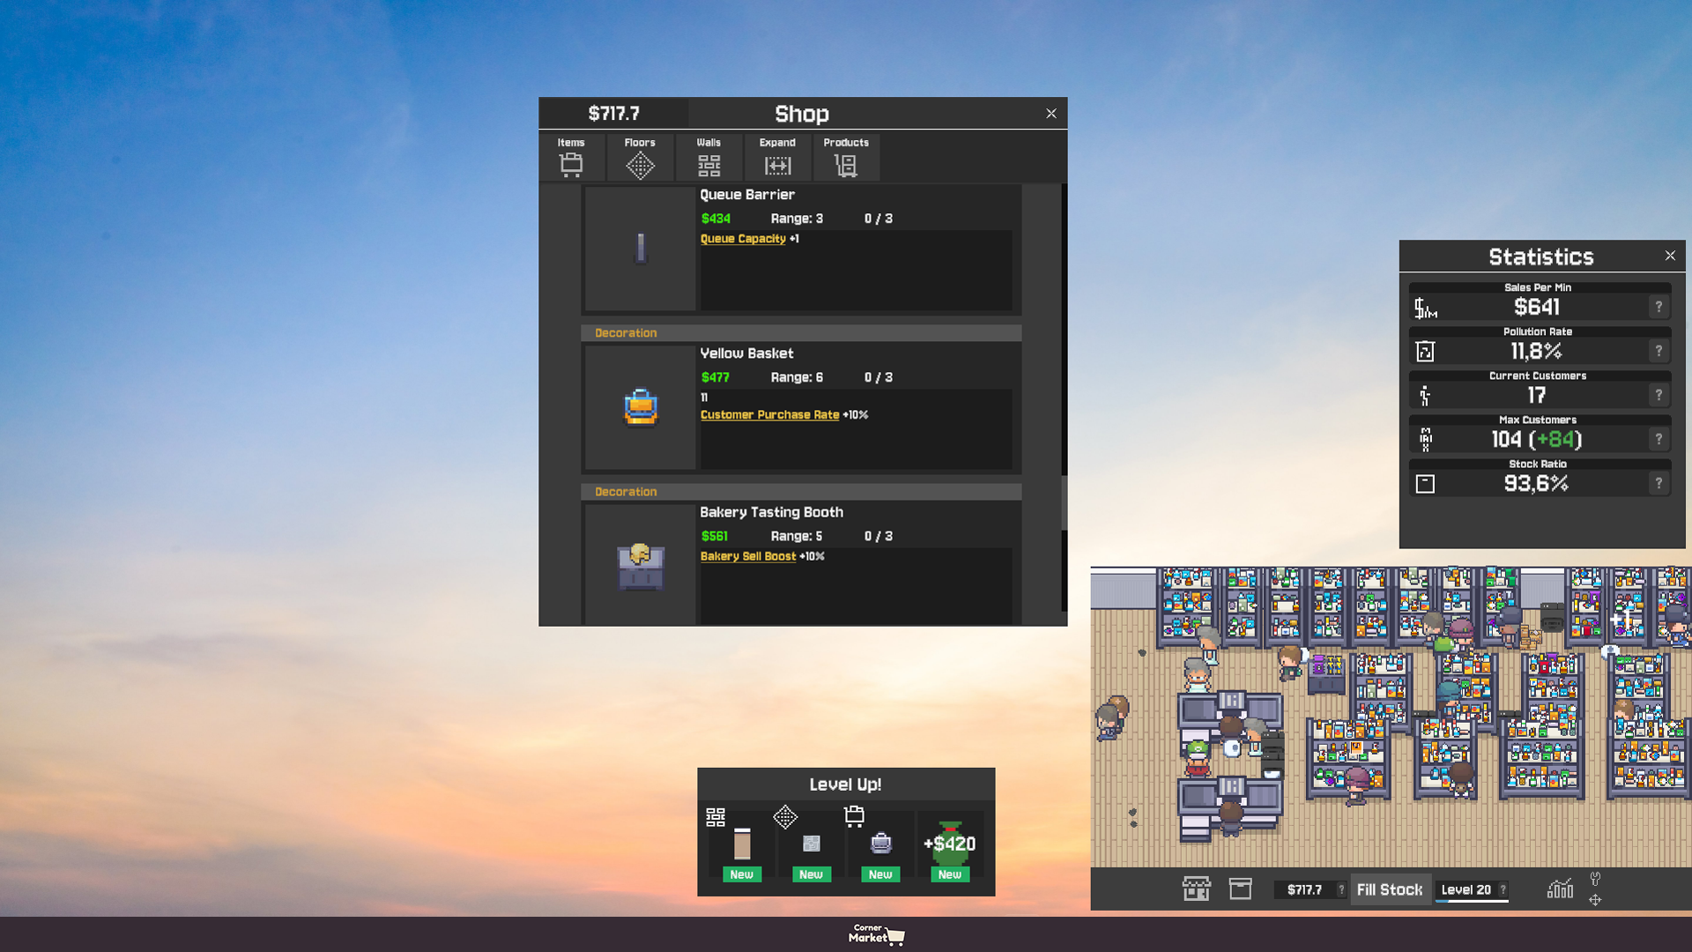Click the Bakery Tasting Booth thumbnail
The image size is (1692, 952).
[x=640, y=564]
